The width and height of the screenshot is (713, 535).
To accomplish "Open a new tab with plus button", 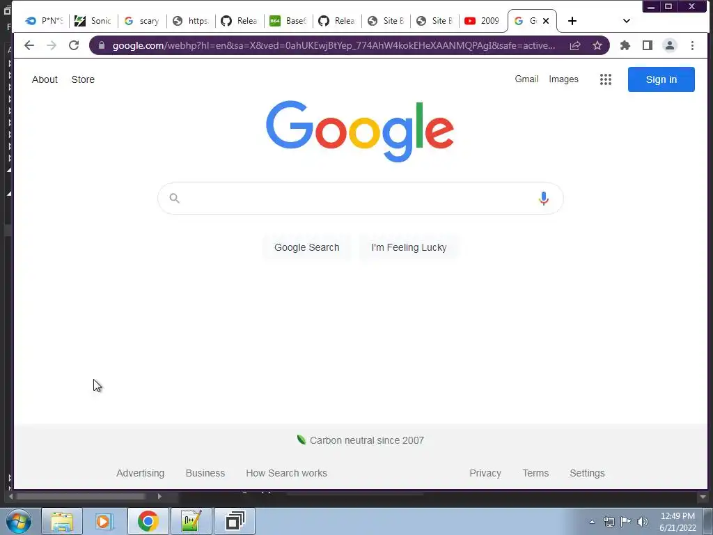I will (572, 21).
